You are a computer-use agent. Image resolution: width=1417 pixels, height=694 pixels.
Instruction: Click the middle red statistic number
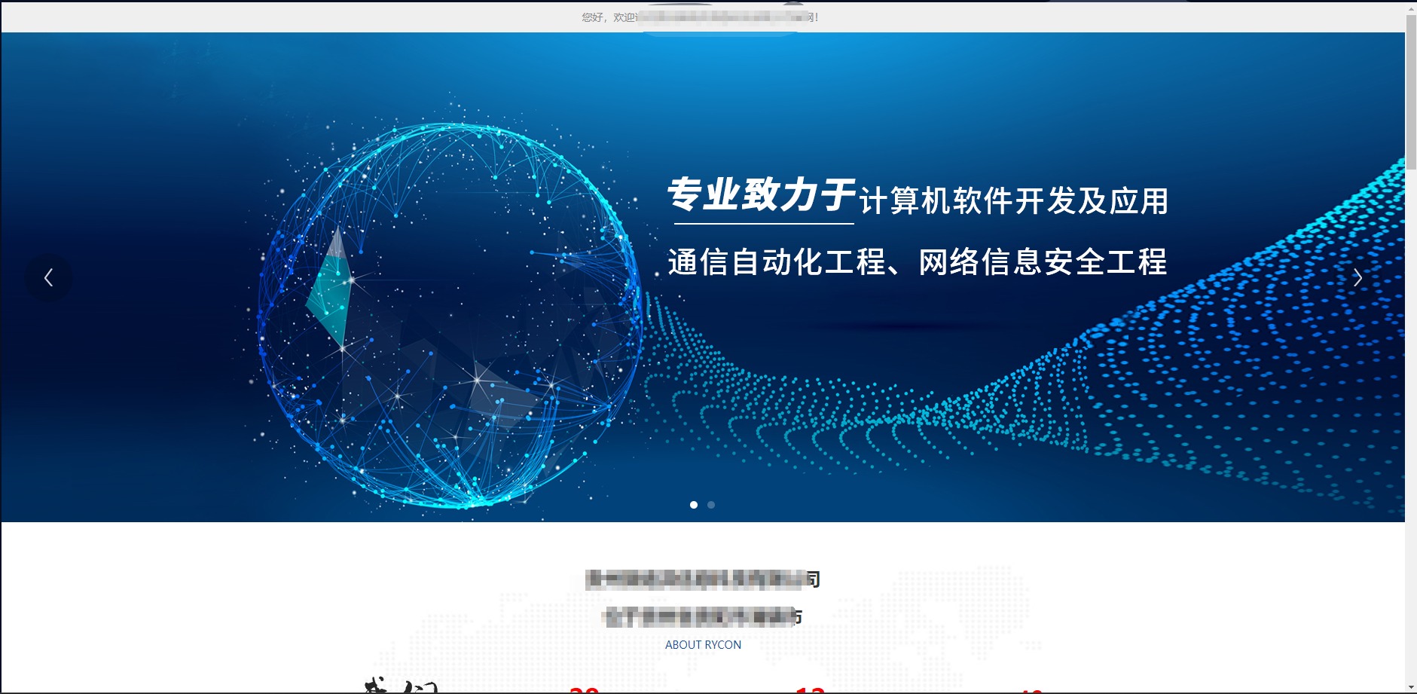click(811, 689)
